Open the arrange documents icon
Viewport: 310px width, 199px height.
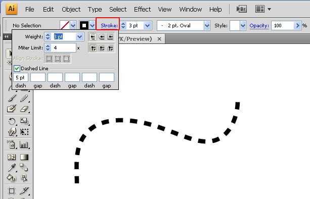click(260, 9)
